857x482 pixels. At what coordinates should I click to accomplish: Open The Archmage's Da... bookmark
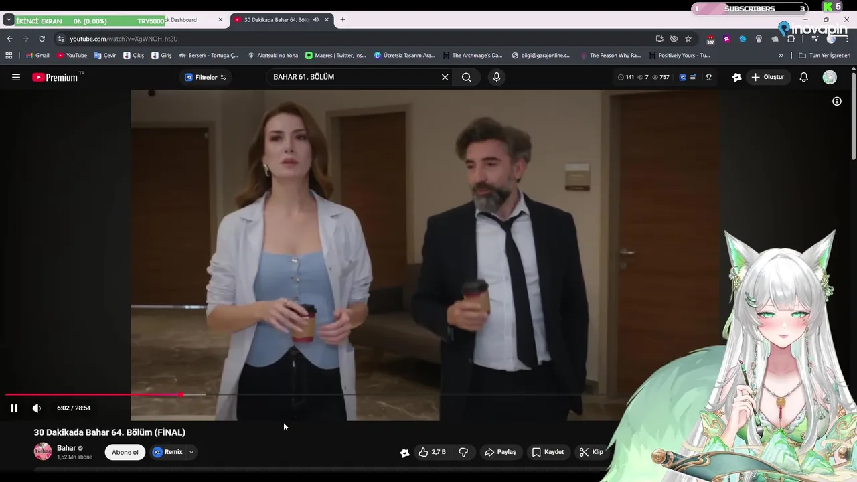pos(472,56)
